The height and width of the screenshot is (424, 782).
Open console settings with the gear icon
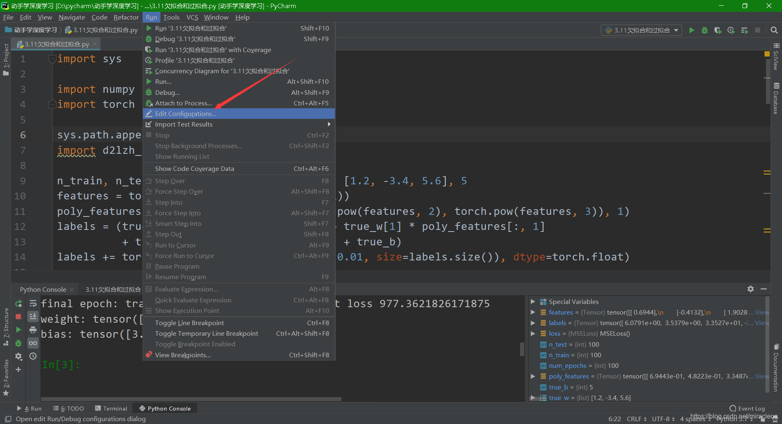[18, 356]
